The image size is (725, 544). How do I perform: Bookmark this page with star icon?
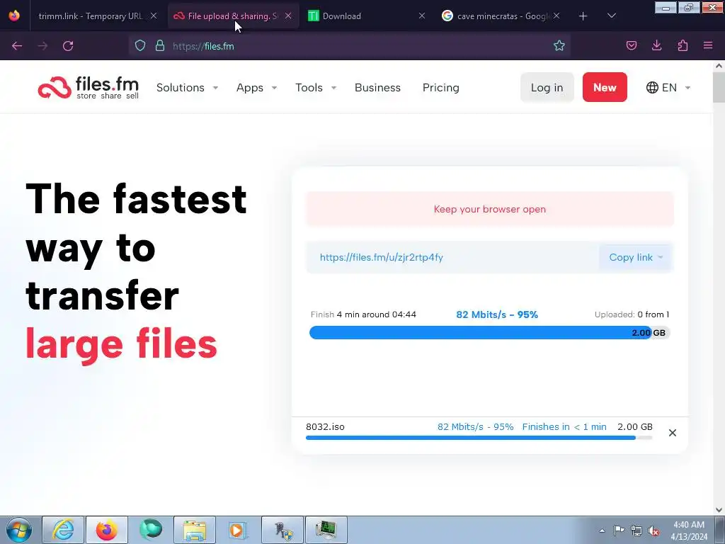coord(559,46)
